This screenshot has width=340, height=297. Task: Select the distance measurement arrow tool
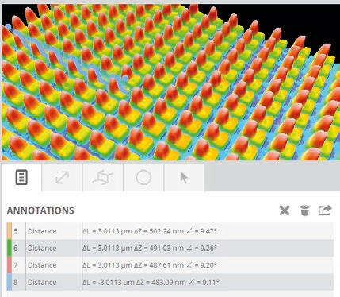pos(63,177)
